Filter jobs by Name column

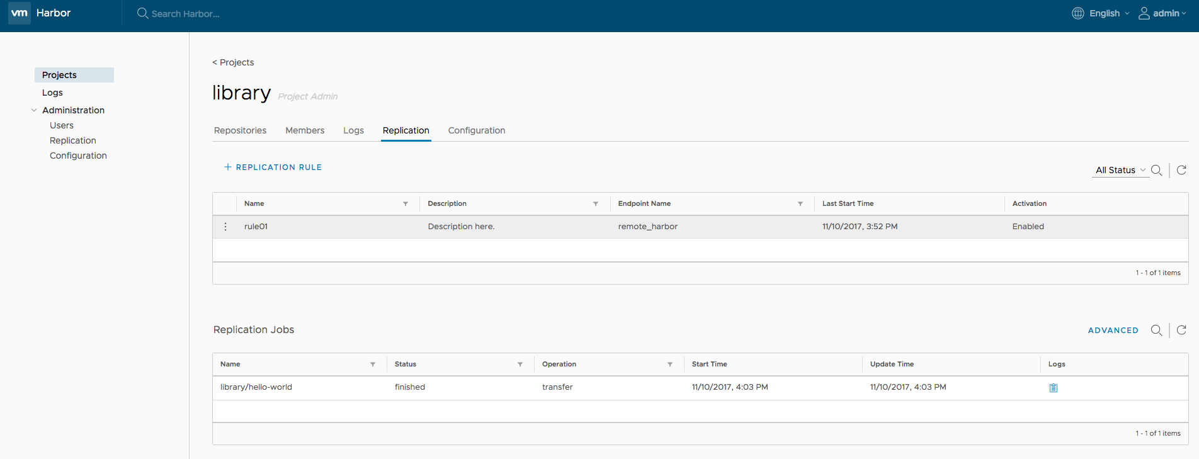(x=373, y=365)
